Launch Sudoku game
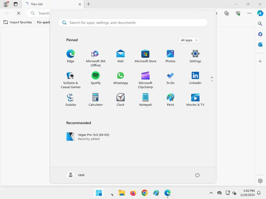266x199 pixels. [x=71, y=100]
